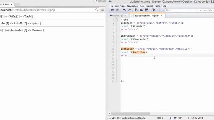This screenshot has height=120, width=214.
Task: Open a file using folder icon
Action: tap(141, 10)
